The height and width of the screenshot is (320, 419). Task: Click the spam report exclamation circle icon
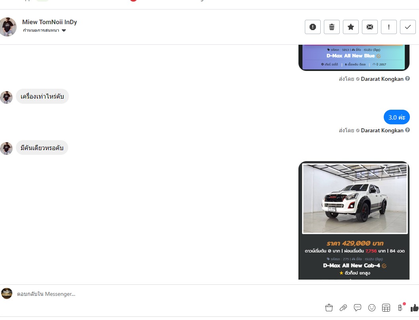[313, 27]
